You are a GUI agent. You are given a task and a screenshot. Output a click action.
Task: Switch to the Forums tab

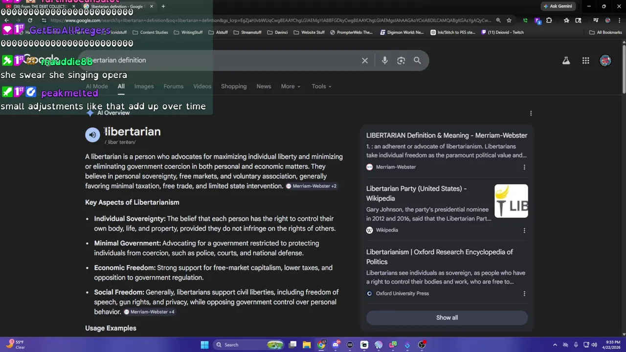coord(174,87)
